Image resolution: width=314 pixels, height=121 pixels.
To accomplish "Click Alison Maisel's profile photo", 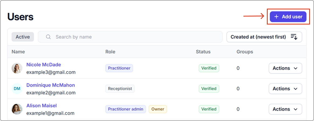I will [x=17, y=109].
